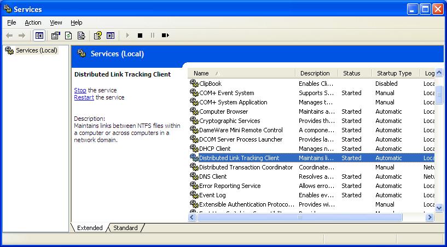This screenshot has width=447, height=247.
Task: Click the gear icon in the Services (Local) header
Action: point(82,54)
